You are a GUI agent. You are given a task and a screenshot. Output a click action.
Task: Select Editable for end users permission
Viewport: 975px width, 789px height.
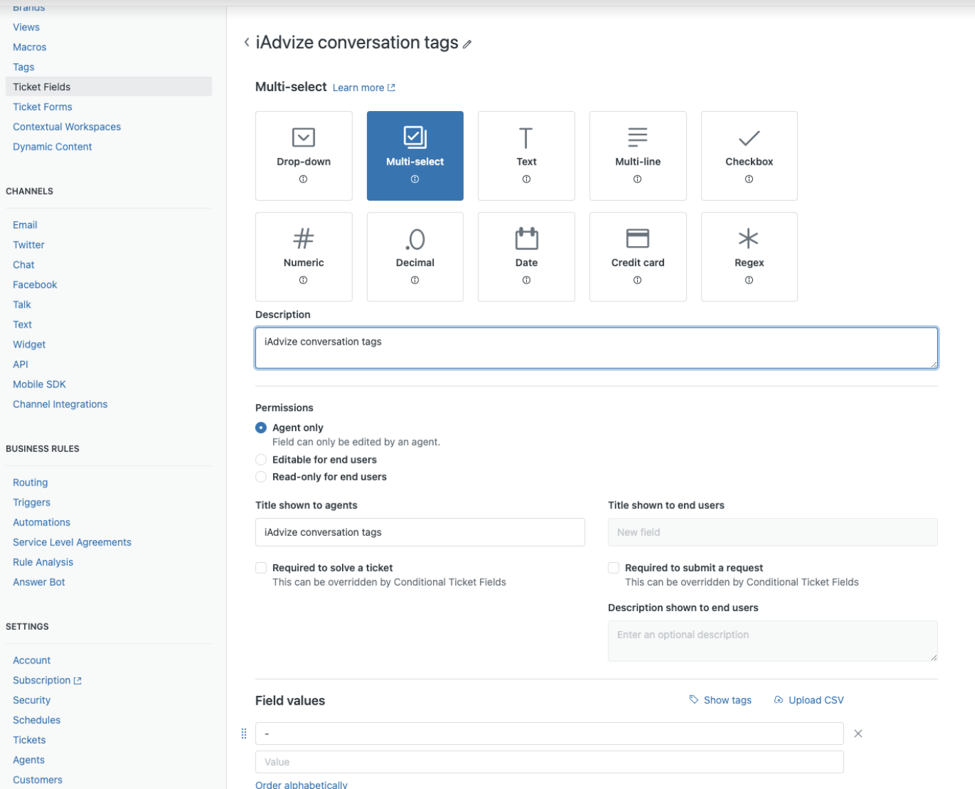[261, 459]
